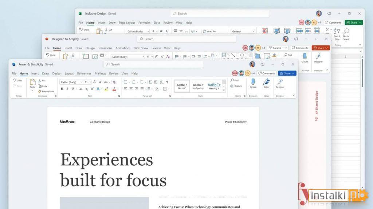Toggle Strikethrough in Word font group
Screen dimensions: 373x209
(81, 89)
